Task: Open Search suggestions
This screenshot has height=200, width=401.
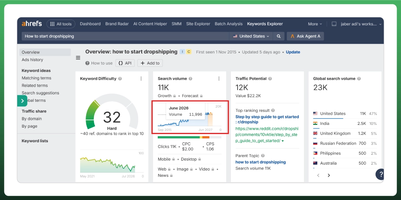Action: (40, 93)
